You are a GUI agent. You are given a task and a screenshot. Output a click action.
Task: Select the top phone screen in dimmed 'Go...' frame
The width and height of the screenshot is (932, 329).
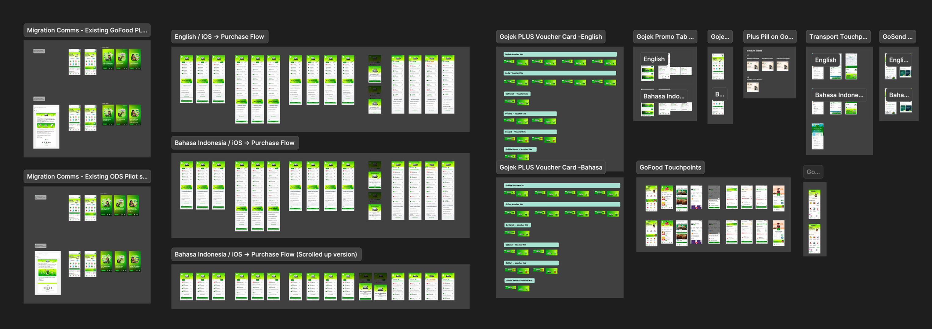tap(814, 204)
